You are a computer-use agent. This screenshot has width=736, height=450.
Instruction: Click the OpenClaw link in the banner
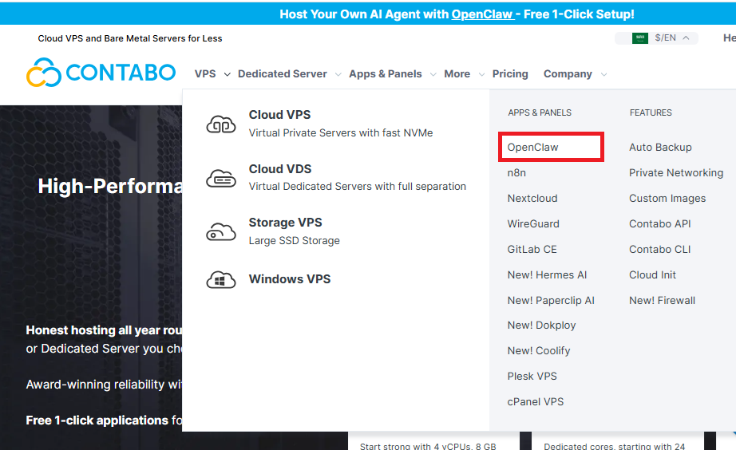482,14
